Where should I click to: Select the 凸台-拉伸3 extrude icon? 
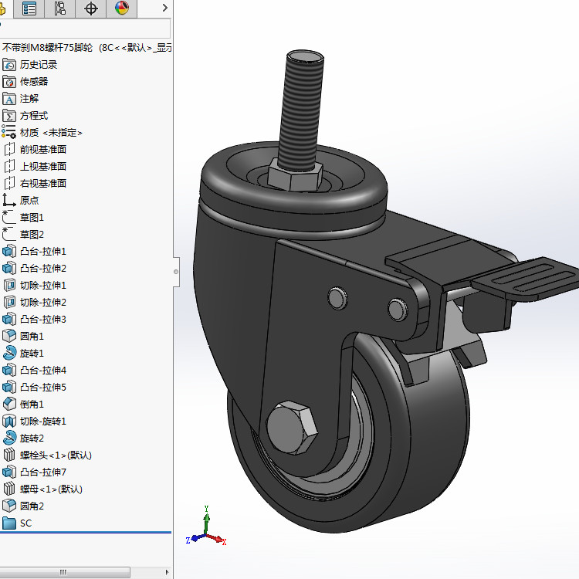click(x=9, y=320)
